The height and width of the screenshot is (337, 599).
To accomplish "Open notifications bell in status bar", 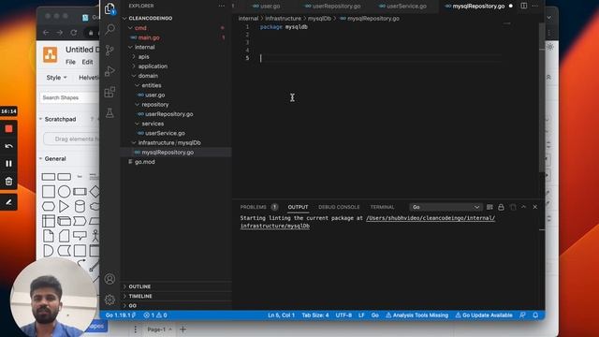I will tap(535, 315).
